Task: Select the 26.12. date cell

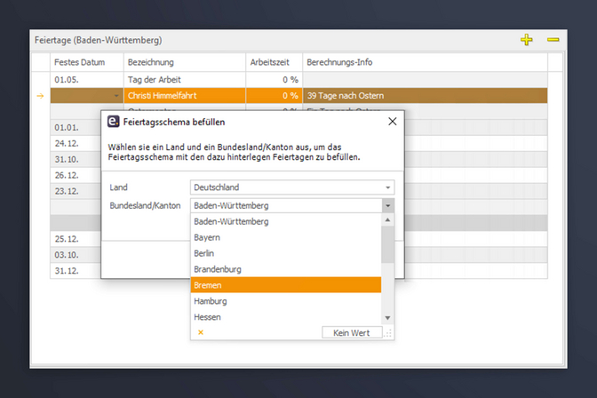Action: (x=76, y=176)
